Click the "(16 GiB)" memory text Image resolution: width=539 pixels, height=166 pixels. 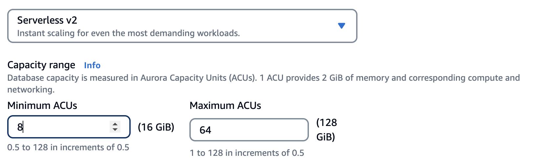(156, 127)
